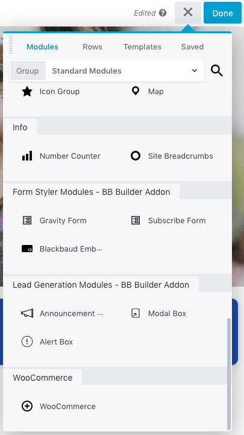Viewport: 244px width, 435px height.
Task: Click the panel scrollbar thumb
Action: click(229, 373)
